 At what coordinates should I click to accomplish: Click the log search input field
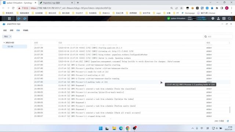coord(218,37)
